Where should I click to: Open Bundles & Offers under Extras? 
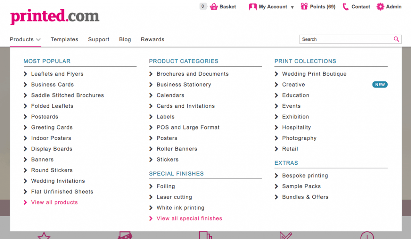305,197
